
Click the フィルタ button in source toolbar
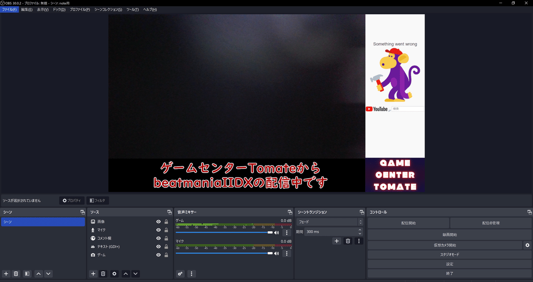click(97, 200)
